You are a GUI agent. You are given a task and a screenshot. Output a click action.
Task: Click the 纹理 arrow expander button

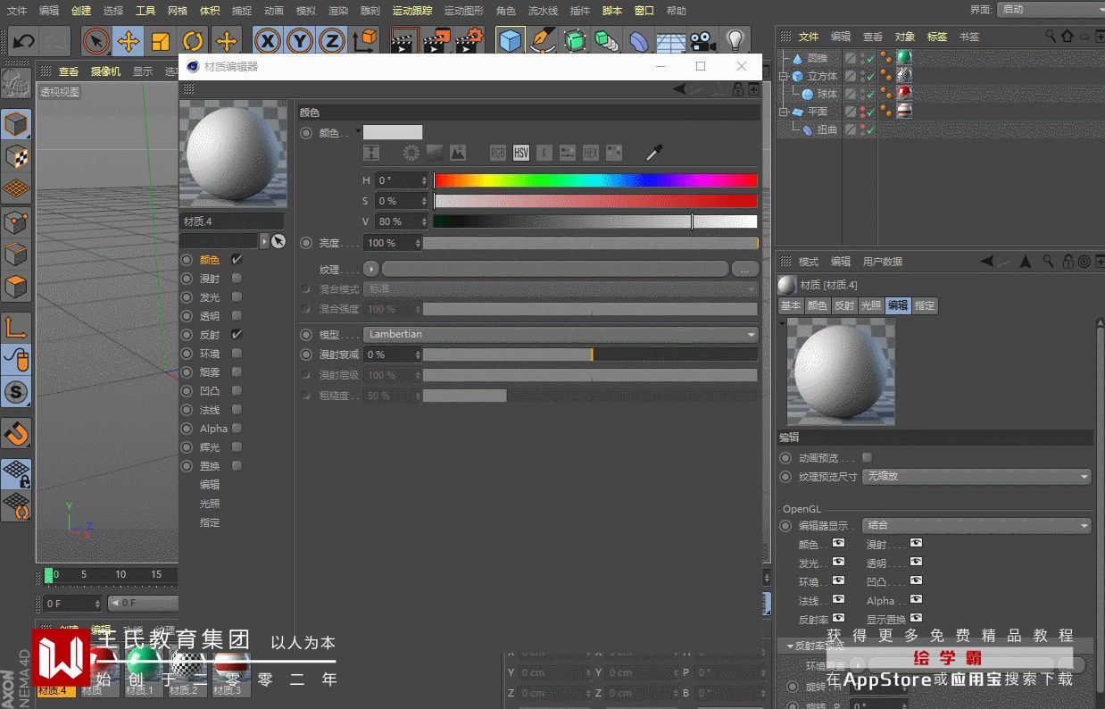[371, 269]
